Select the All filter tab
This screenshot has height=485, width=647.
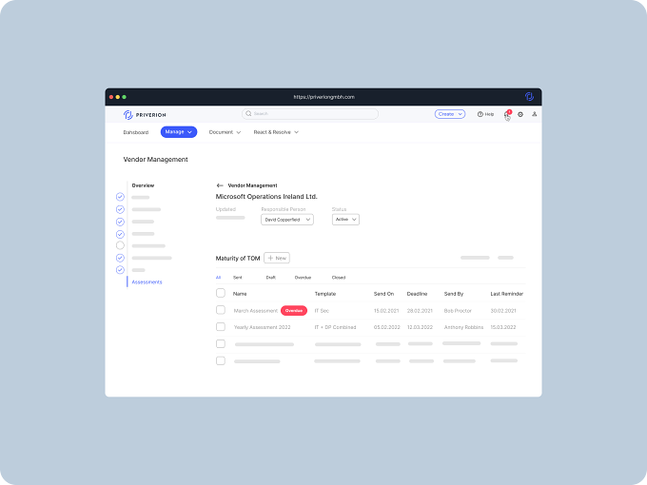(218, 278)
